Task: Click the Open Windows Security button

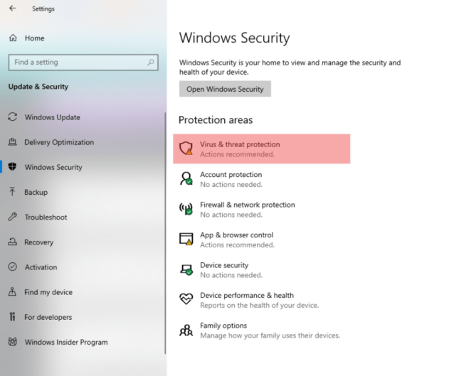Action: pyautogui.click(x=225, y=89)
